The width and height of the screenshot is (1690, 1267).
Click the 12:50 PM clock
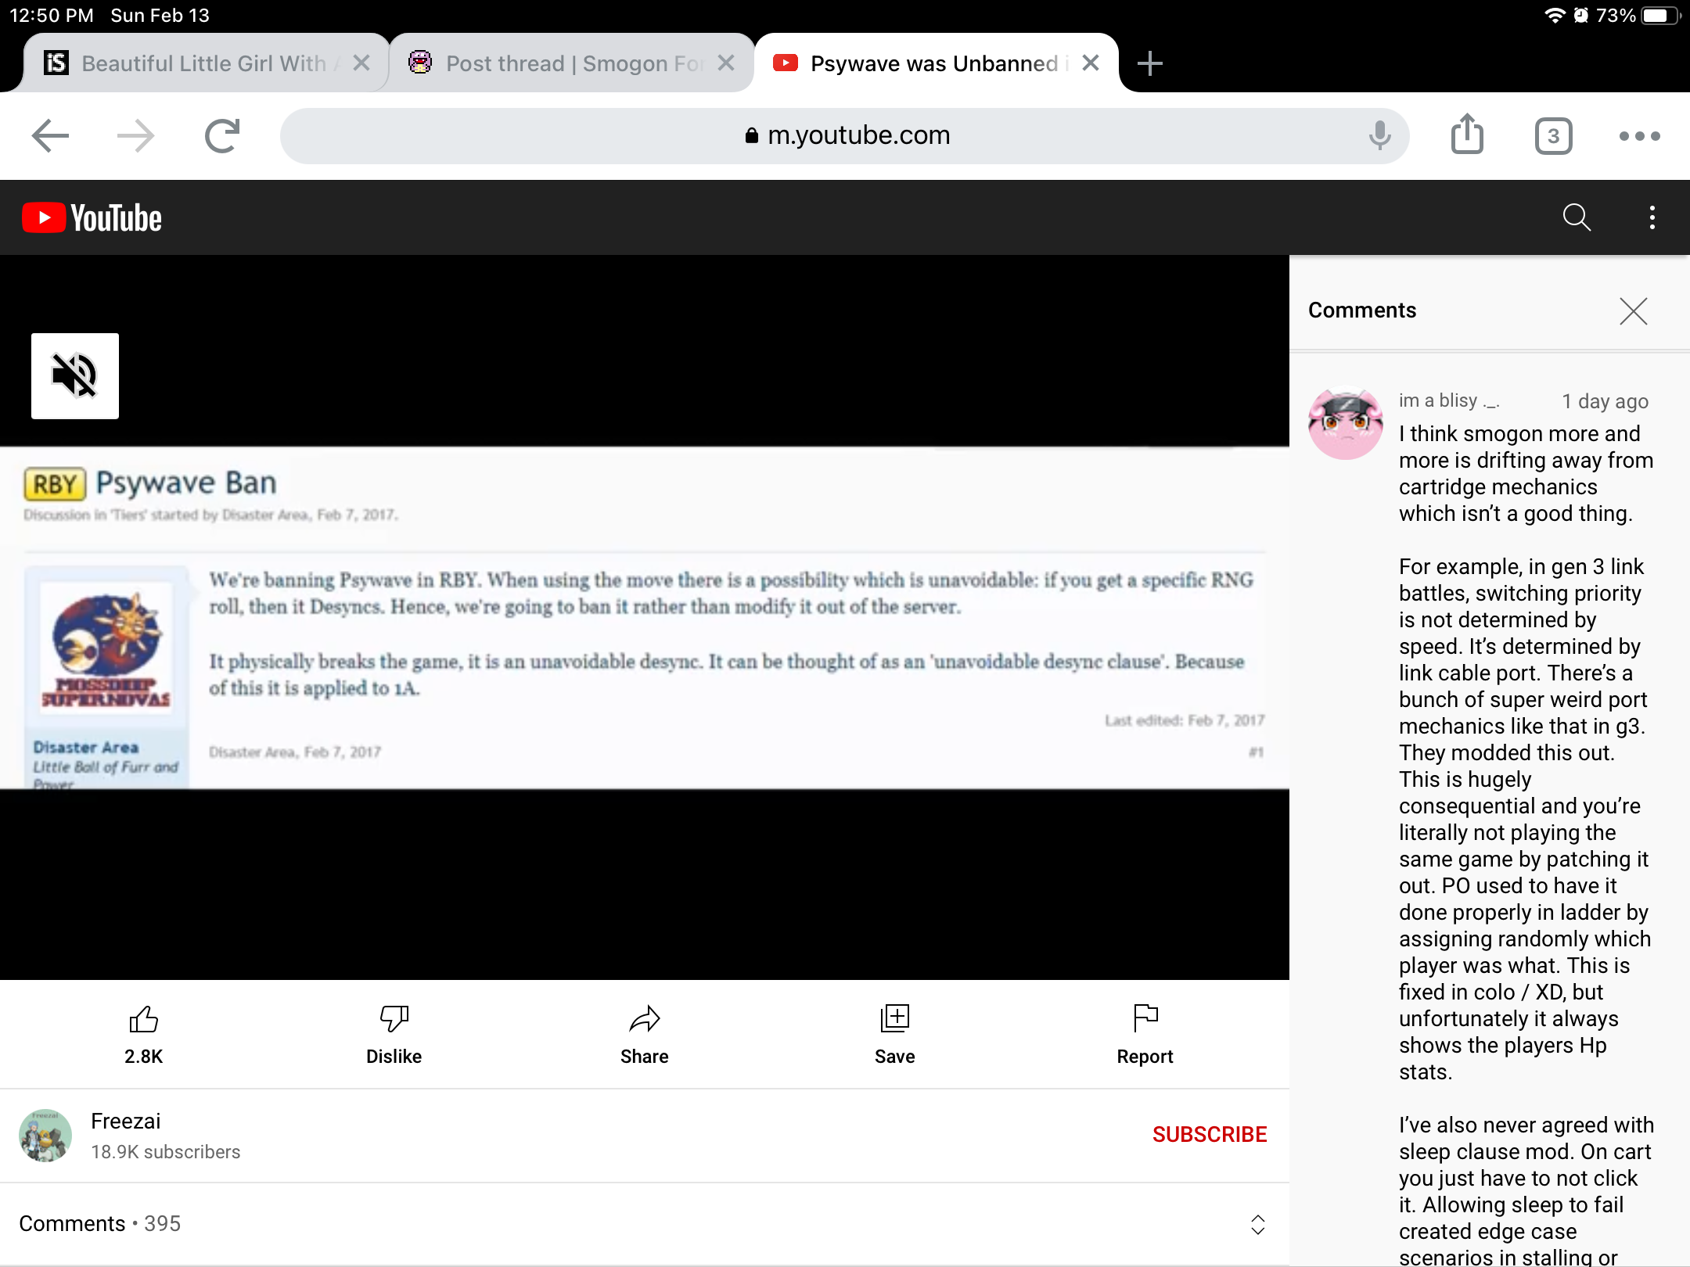[51, 15]
